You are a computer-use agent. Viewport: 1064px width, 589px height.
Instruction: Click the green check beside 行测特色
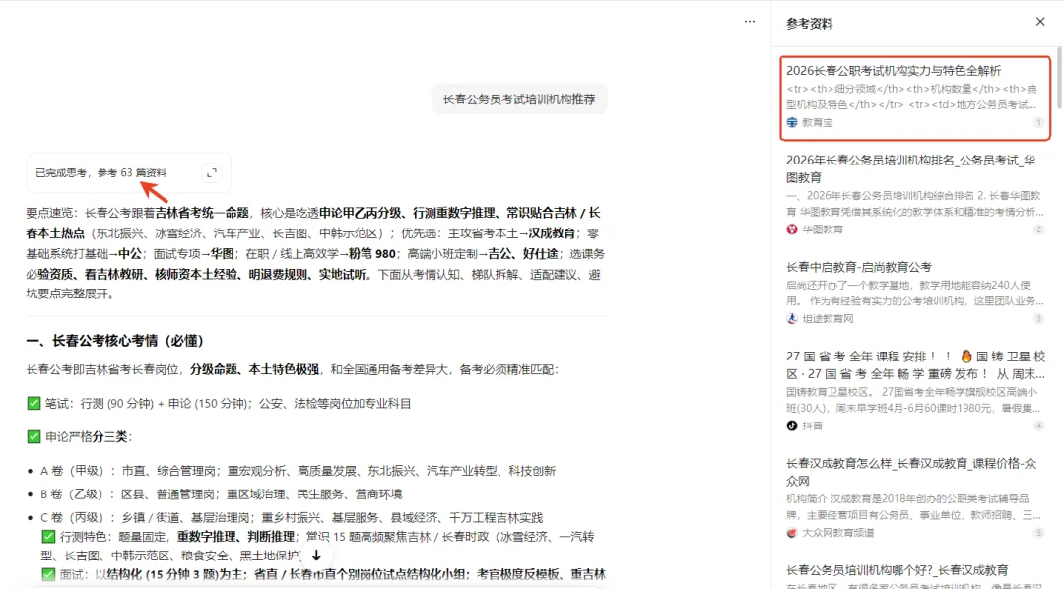tap(48, 537)
